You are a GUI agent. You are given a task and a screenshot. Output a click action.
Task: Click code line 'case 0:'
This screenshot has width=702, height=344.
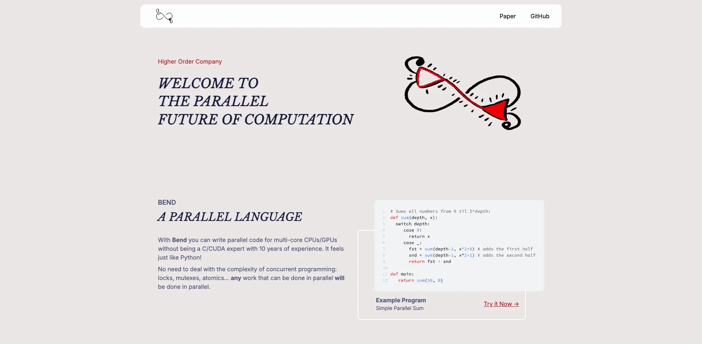click(x=412, y=230)
